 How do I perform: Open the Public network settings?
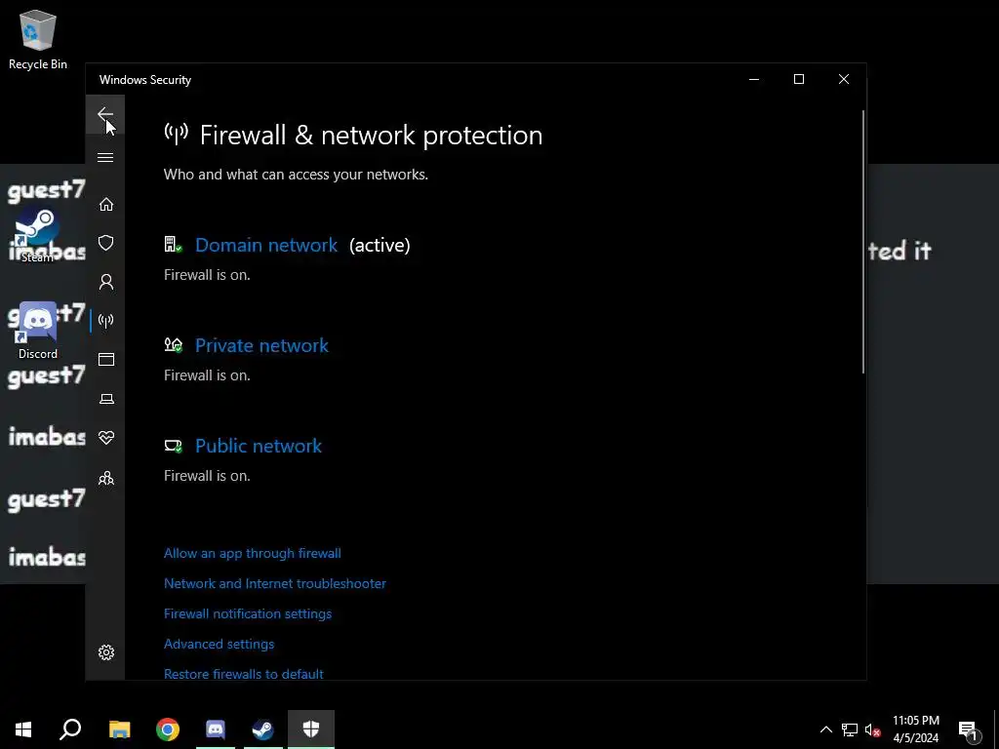(x=259, y=446)
